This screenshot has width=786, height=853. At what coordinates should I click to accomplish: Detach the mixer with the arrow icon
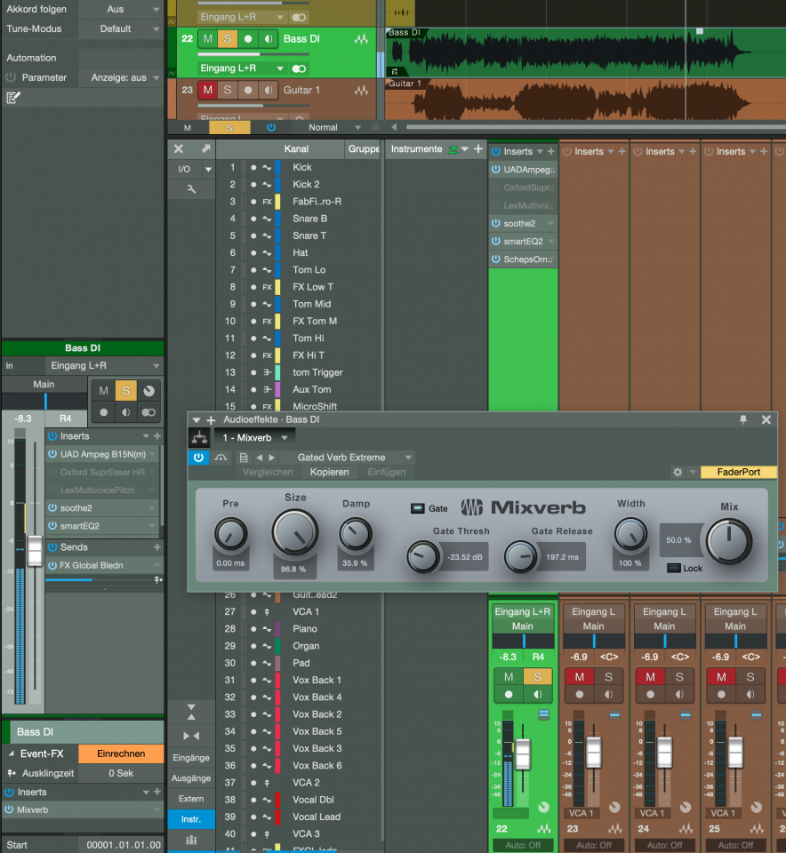point(206,149)
